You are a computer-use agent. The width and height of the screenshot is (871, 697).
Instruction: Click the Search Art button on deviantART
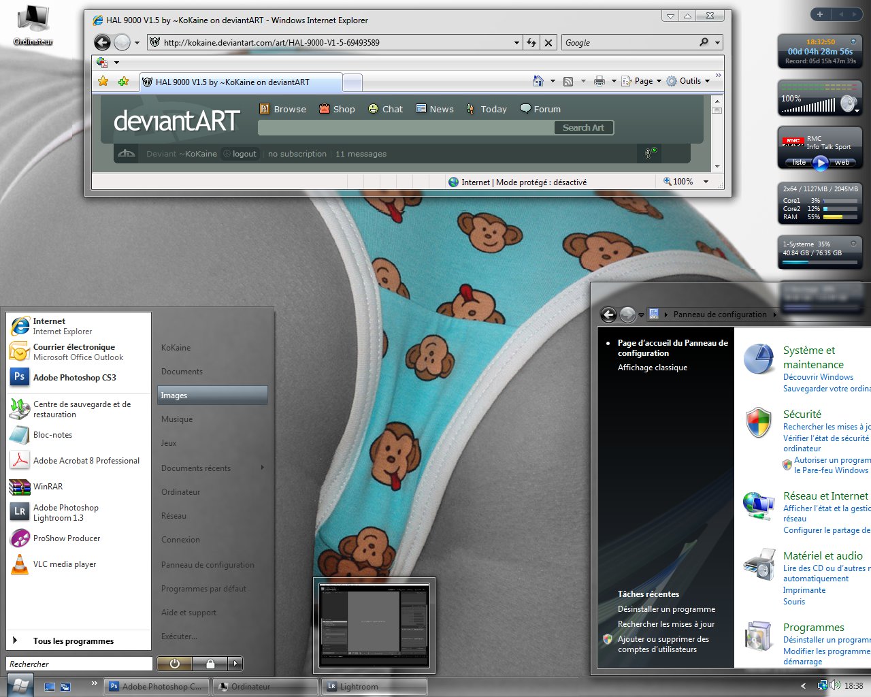583,127
